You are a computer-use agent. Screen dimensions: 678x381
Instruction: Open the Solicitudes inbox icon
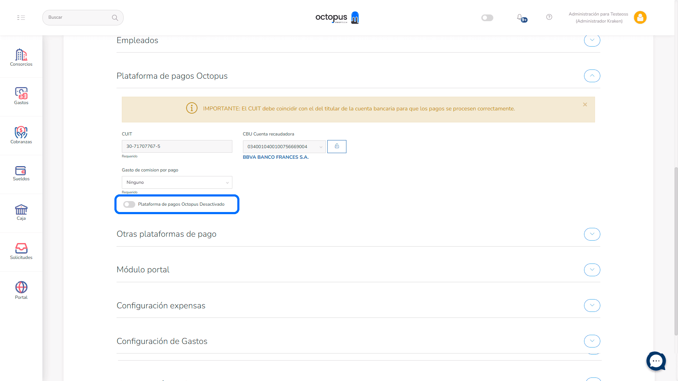coord(21,251)
